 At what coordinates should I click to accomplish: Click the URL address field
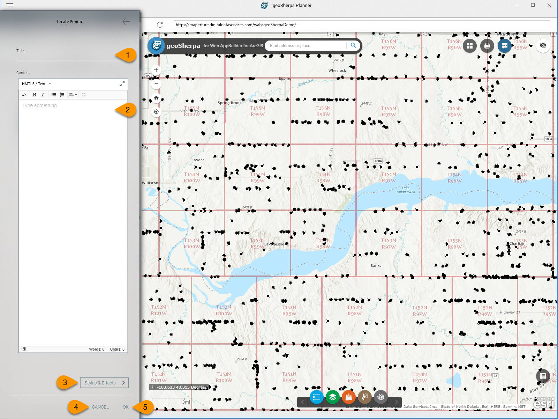[x=362, y=25]
